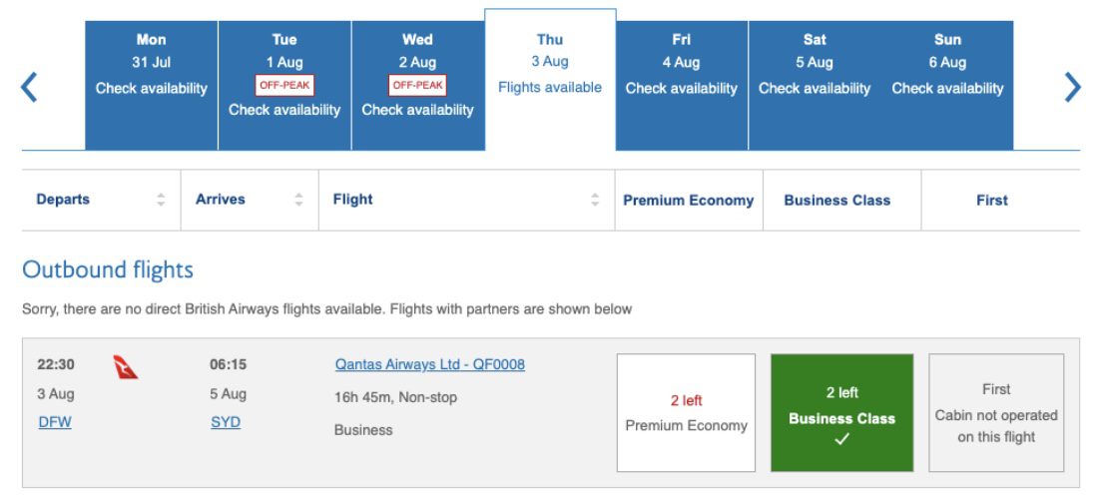Sort flights by Departs column arrows

[161, 200]
